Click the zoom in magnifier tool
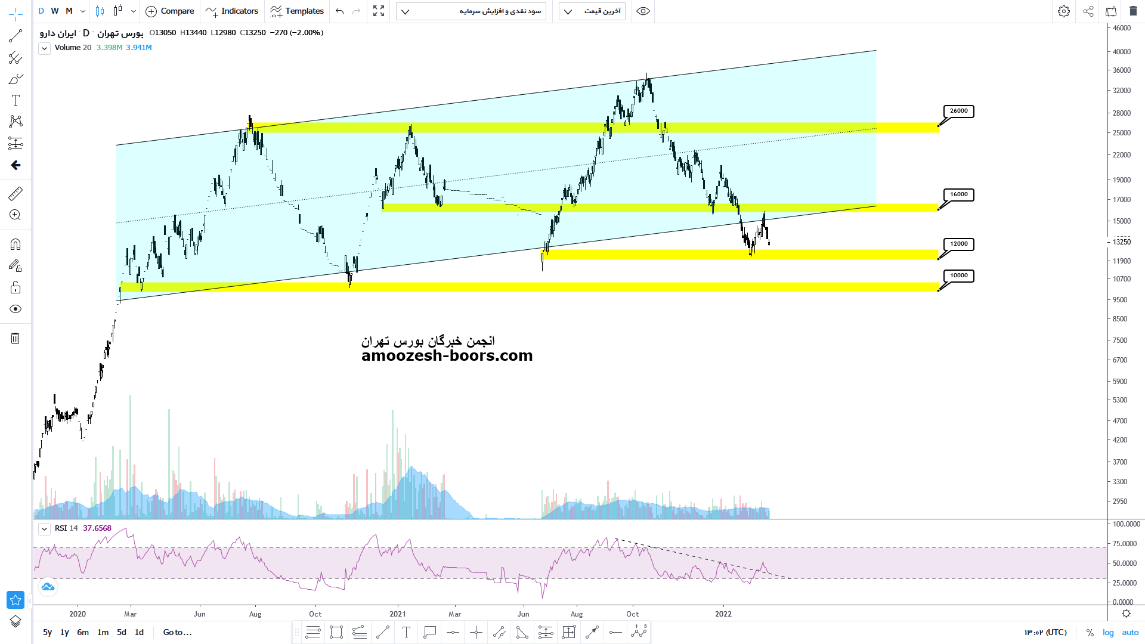1145x644 pixels. pyautogui.click(x=16, y=215)
